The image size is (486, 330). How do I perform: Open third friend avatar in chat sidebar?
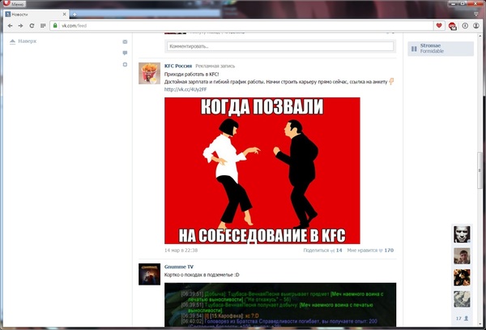(462, 277)
